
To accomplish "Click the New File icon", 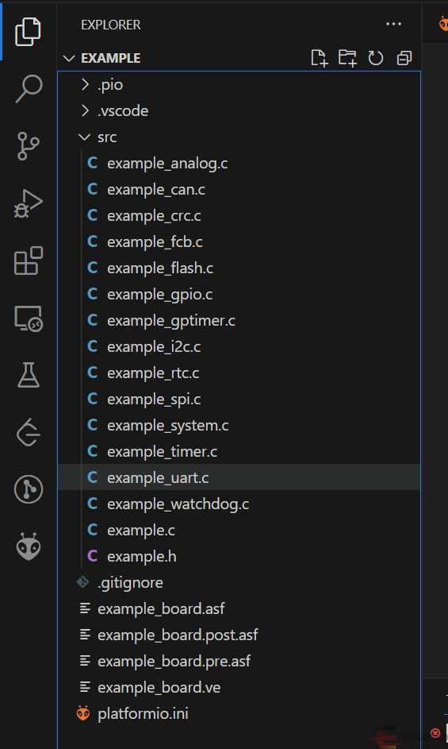I will (x=320, y=58).
